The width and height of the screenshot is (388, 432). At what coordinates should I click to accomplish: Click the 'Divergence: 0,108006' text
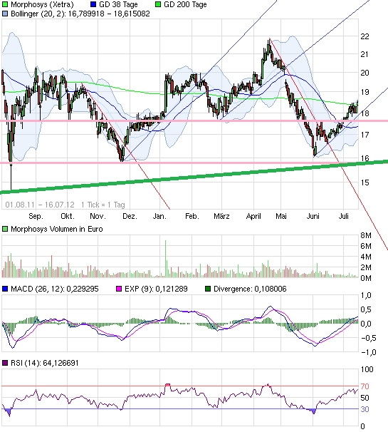click(x=250, y=289)
